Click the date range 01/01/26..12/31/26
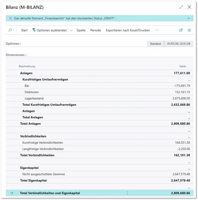Image resolution: width=198 pixels, height=200 pixels. point(179,44)
